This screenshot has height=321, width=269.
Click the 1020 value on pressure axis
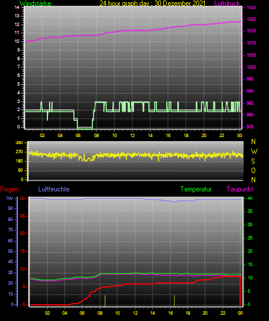tap(251, 19)
